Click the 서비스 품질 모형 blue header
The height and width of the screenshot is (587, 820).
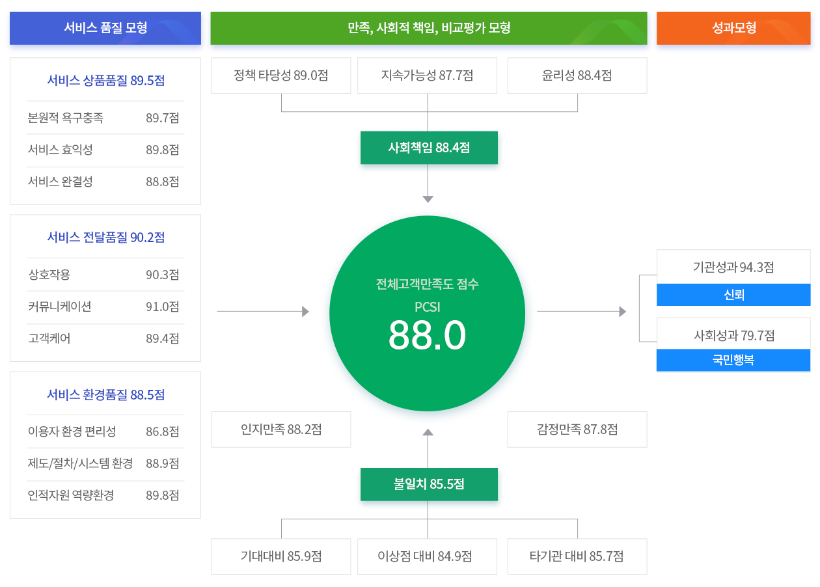[x=105, y=28]
